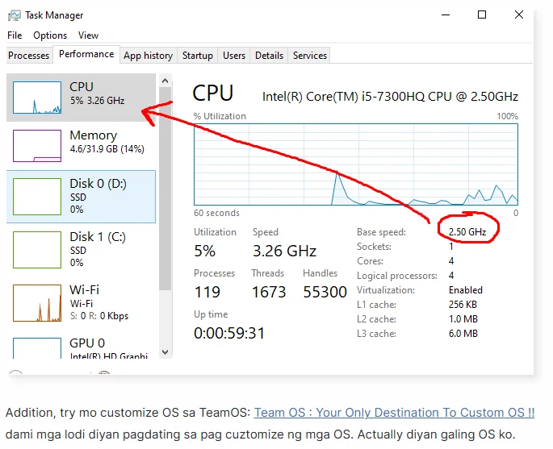
Task: Select the Memory usage thumbnail graph
Action: point(37,146)
